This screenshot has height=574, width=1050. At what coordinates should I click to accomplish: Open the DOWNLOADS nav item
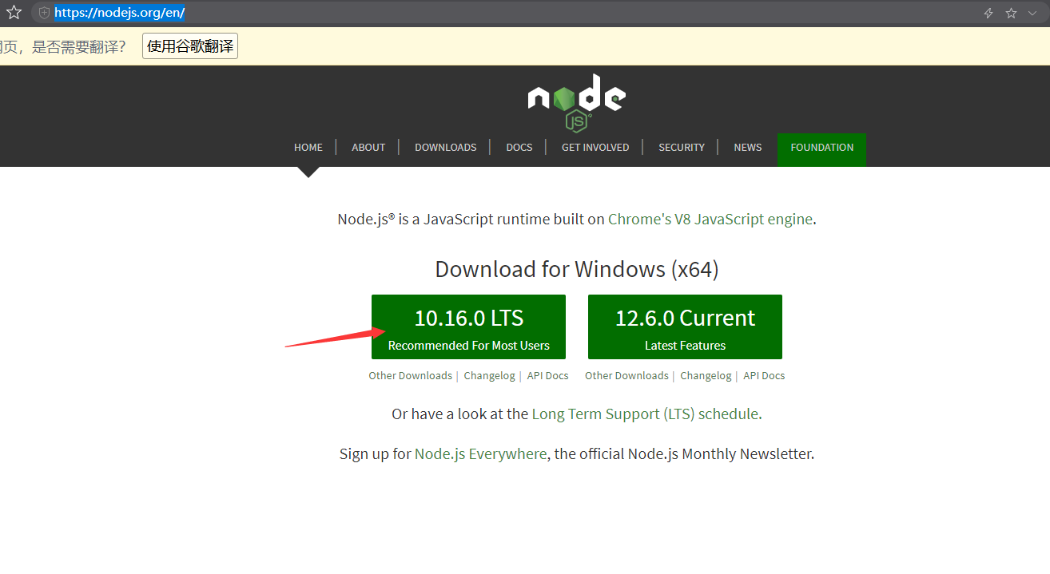(446, 147)
